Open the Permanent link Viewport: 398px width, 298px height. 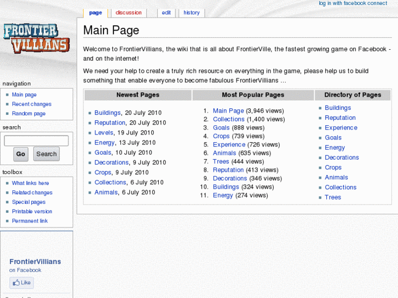pyautogui.click(x=30, y=221)
